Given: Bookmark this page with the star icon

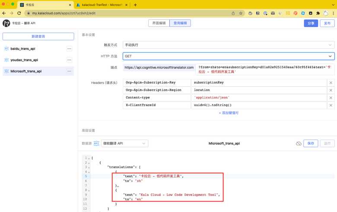Looking at the screenshot, I should (241, 13).
